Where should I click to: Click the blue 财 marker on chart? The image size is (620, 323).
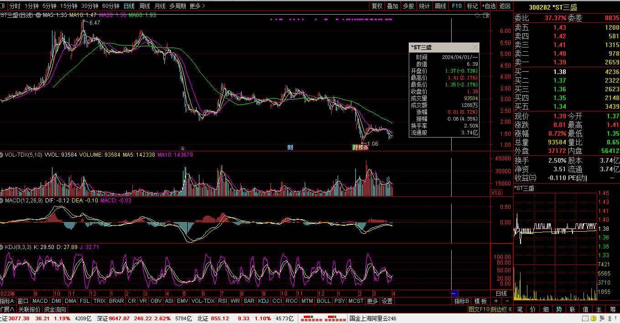point(290,147)
